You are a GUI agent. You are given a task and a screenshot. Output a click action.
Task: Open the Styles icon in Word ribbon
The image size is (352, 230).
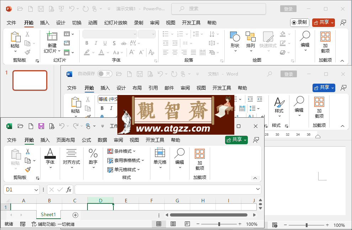[279, 102]
